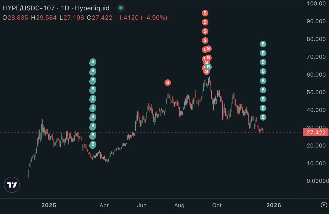The width and height of the screenshot is (329, 214).
Task: Click the 70.000 price axis label
Action: pyautogui.click(x=317, y=57)
